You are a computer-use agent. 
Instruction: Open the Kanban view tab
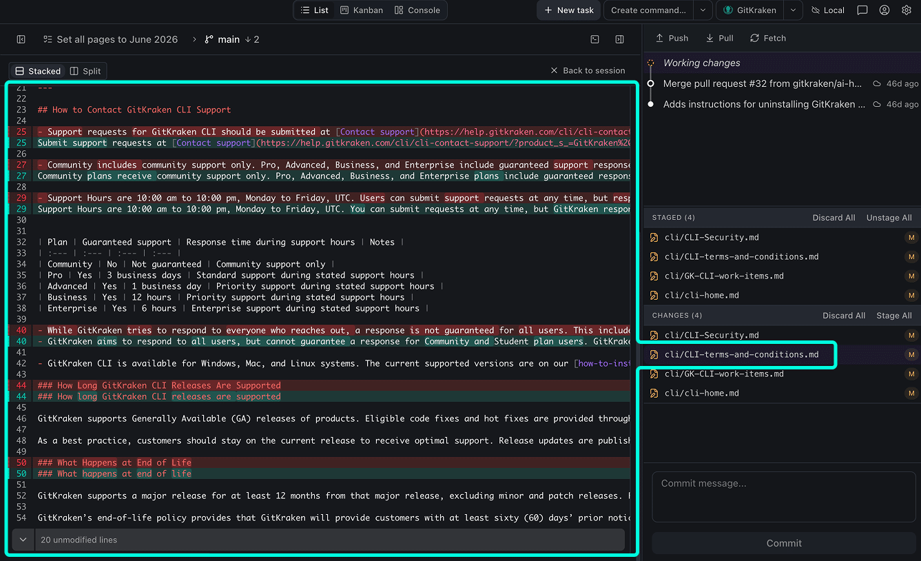point(362,10)
